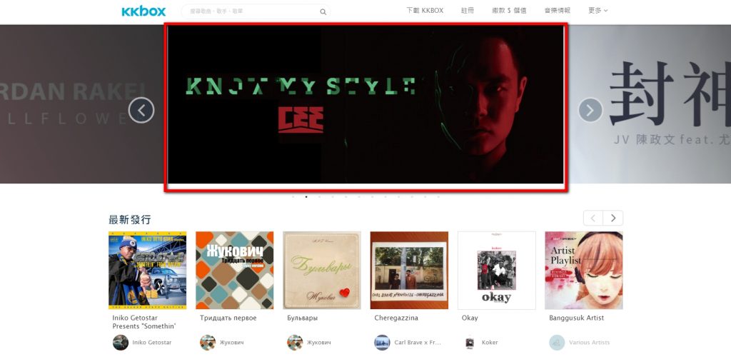Open 音樂情報 menu item

tap(557, 10)
